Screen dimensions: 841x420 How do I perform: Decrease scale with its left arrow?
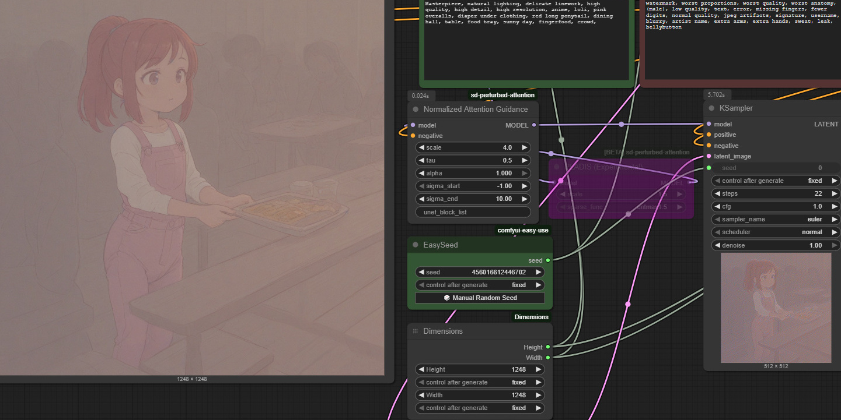point(421,147)
